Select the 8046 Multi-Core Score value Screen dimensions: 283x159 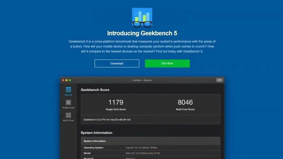point(185,102)
